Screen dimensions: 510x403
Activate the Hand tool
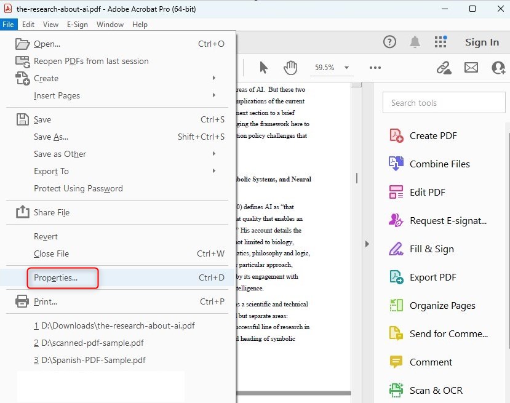point(290,68)
